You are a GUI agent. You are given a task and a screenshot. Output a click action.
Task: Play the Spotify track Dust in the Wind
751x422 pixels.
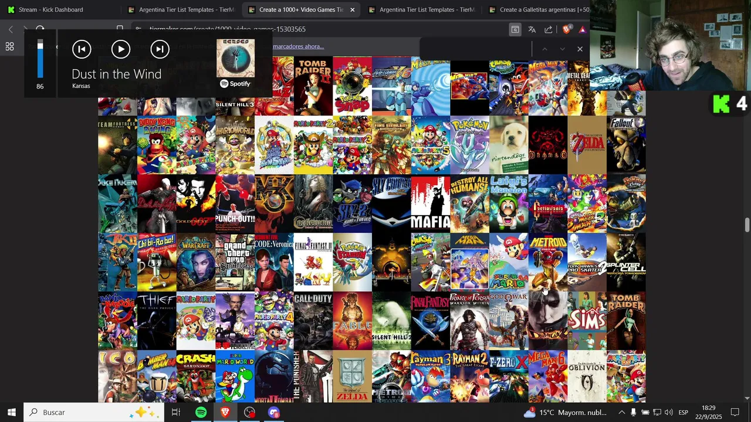click(121, 49)
